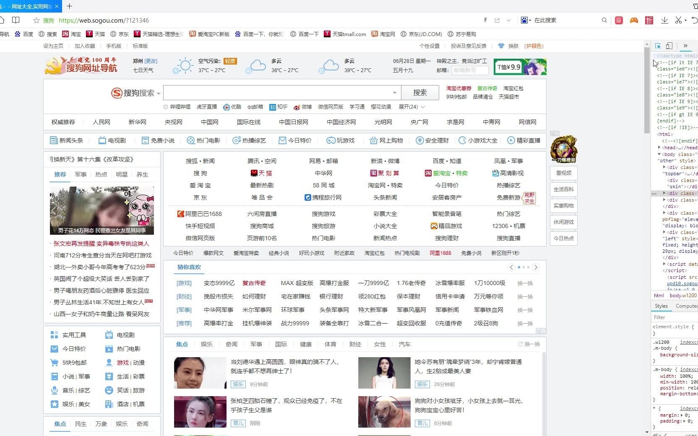Switch to DevTools Computed tab
This screenshot has width=698, height=436.
click(686, 306)
